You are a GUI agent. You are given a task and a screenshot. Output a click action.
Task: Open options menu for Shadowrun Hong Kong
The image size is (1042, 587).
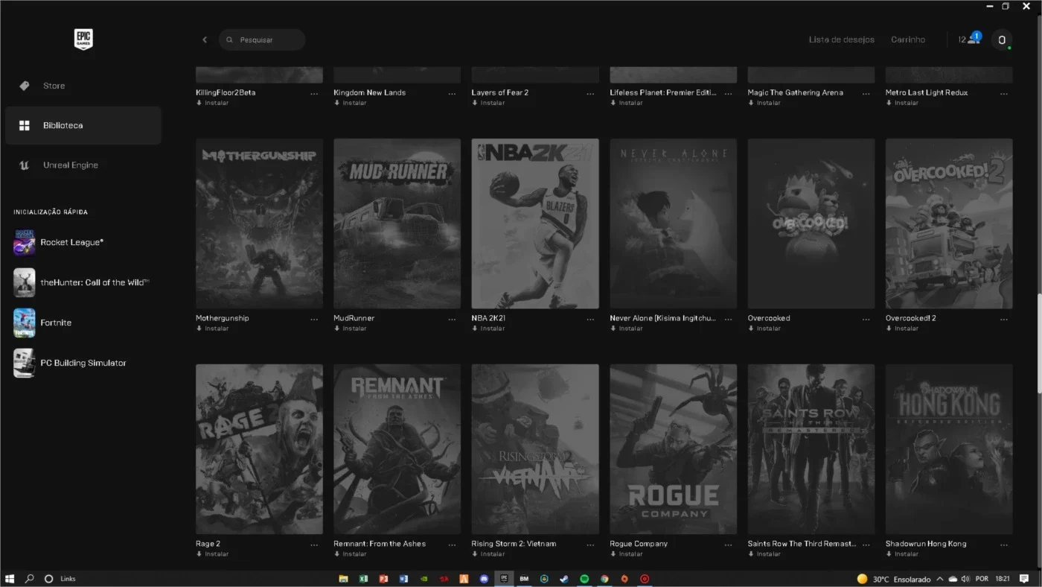pyautogui.click(x=1004, y=545)
